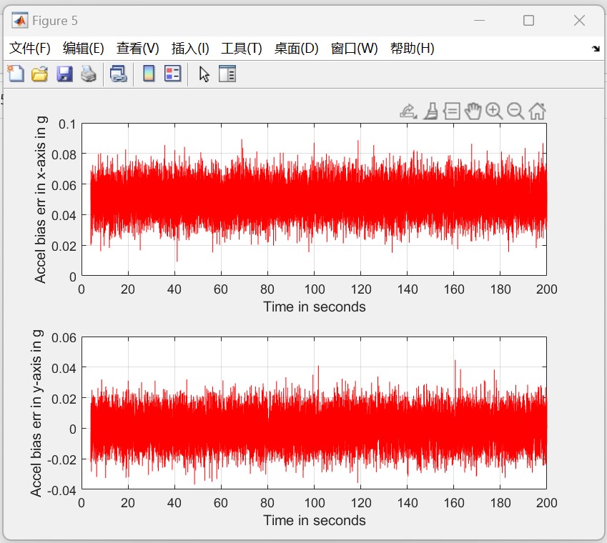Create a new figure with the New icon
This screenshot has width=607, height=543.
click(16, 74)
